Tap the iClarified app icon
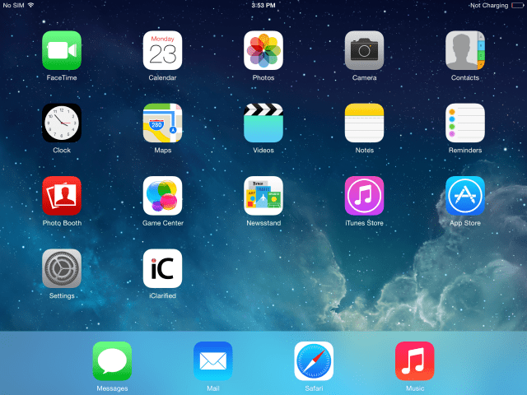527x395 pixels. point(163,268)
